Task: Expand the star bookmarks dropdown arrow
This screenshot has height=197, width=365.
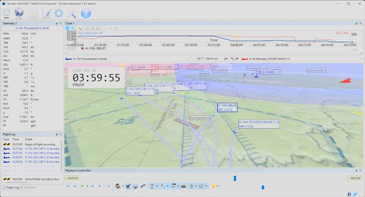Action: coord(218,186)
